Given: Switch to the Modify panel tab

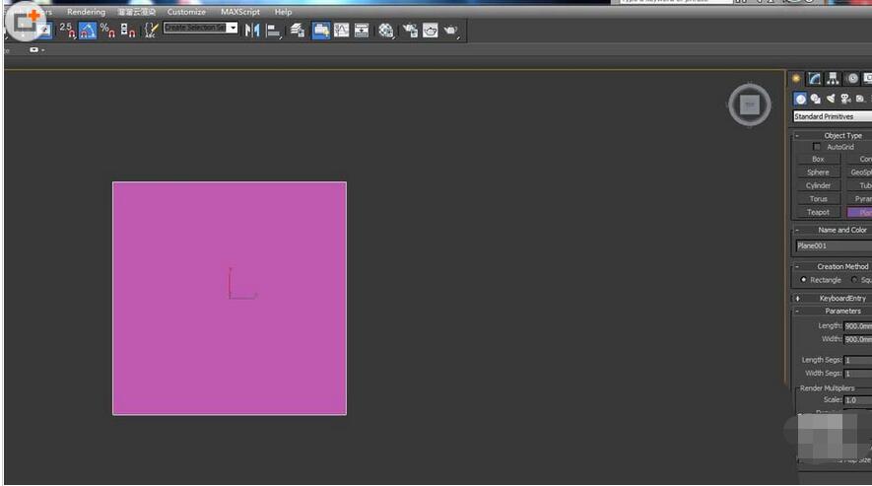Looking at the screenshot, I should pyautogui.click(x=815, y=79).
